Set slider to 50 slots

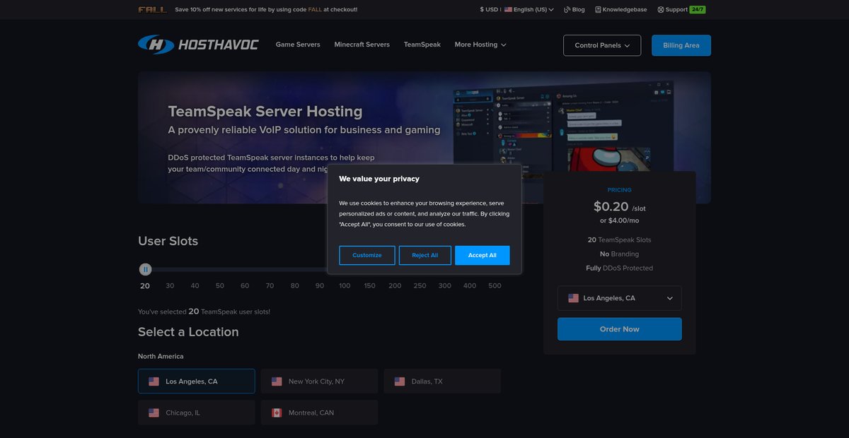(x=220, y=285)
